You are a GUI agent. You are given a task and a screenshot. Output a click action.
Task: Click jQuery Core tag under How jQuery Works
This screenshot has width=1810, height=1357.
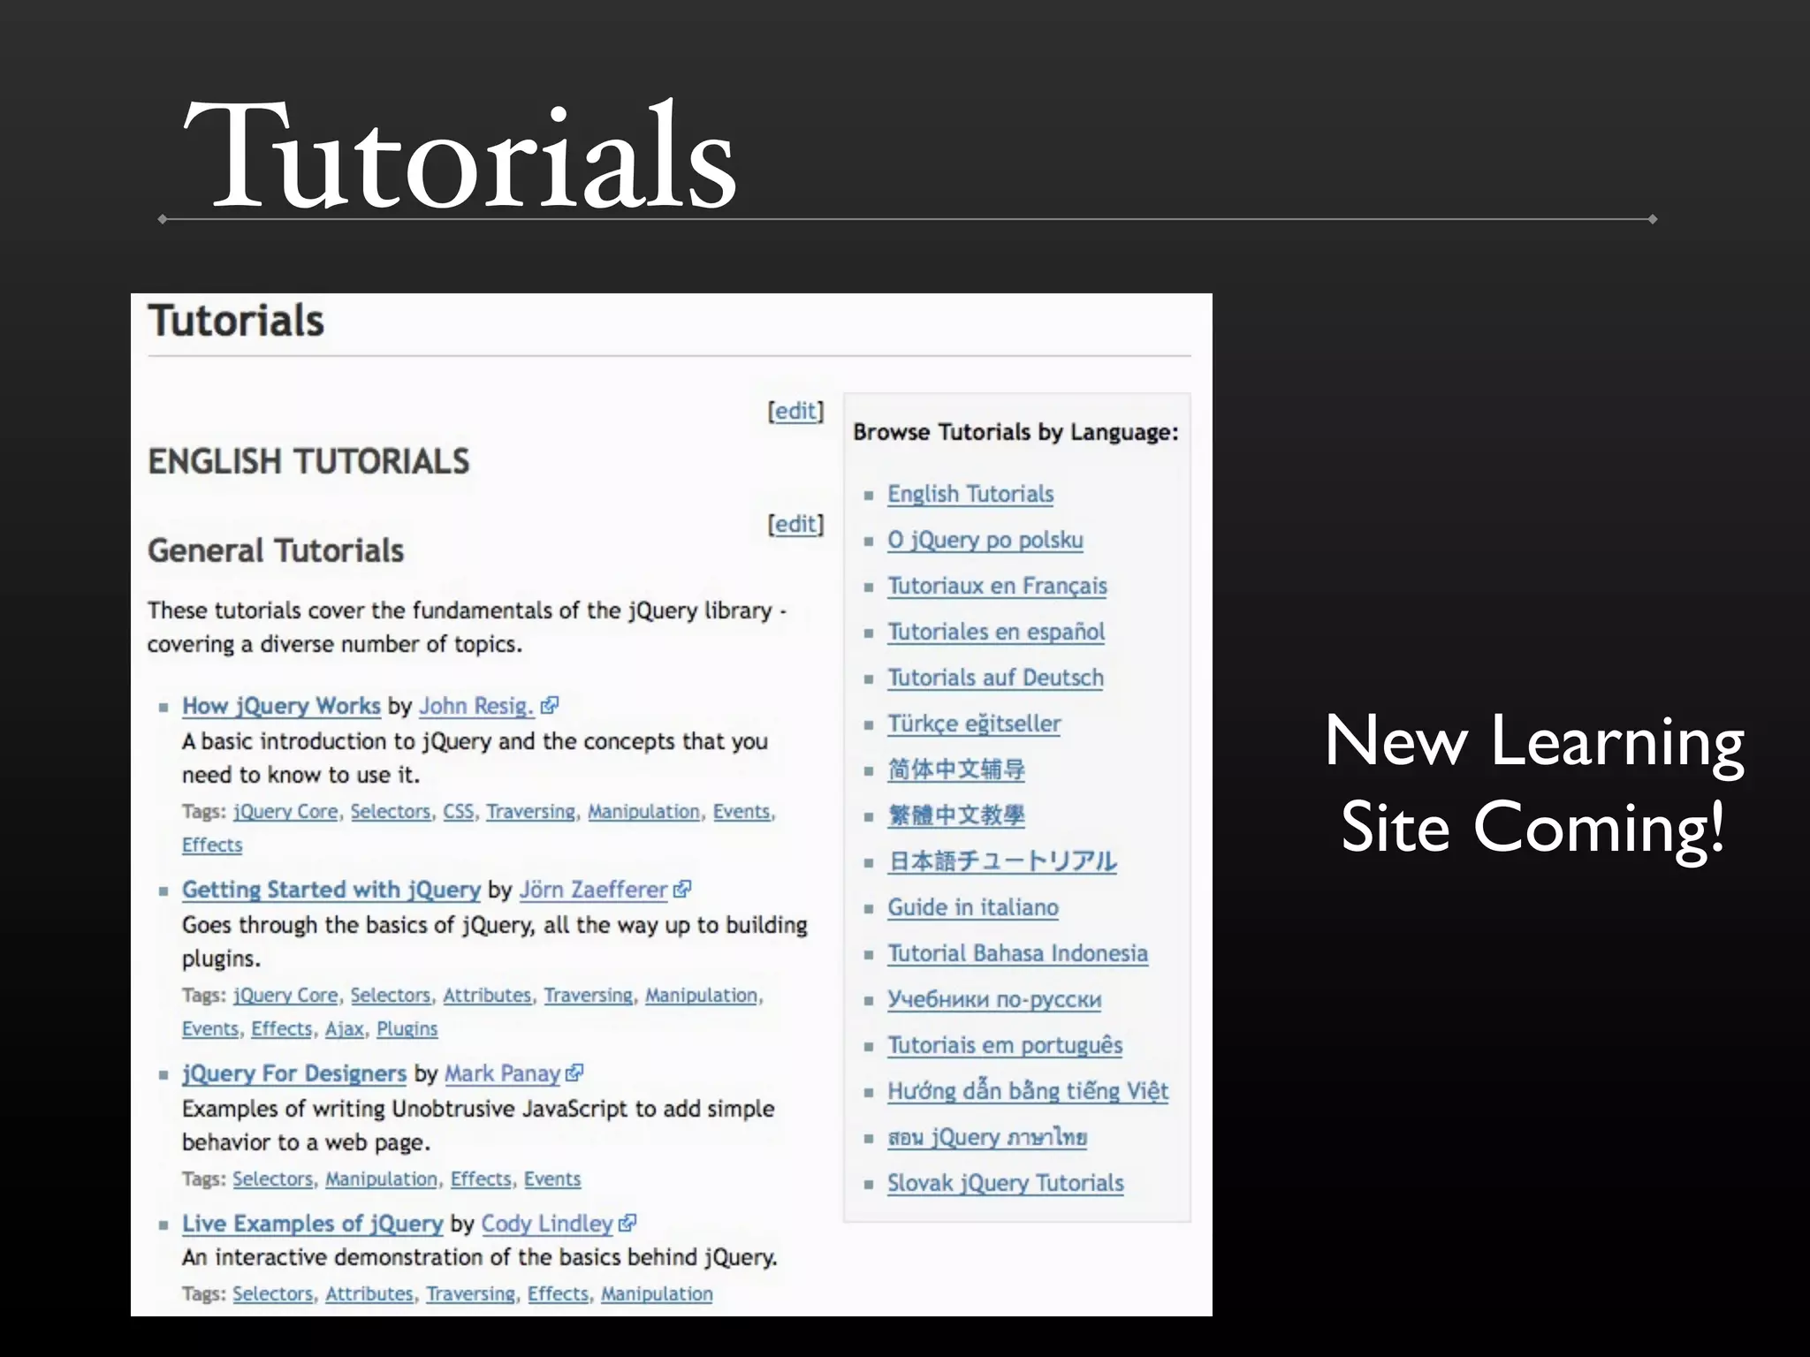click(285, 811)
